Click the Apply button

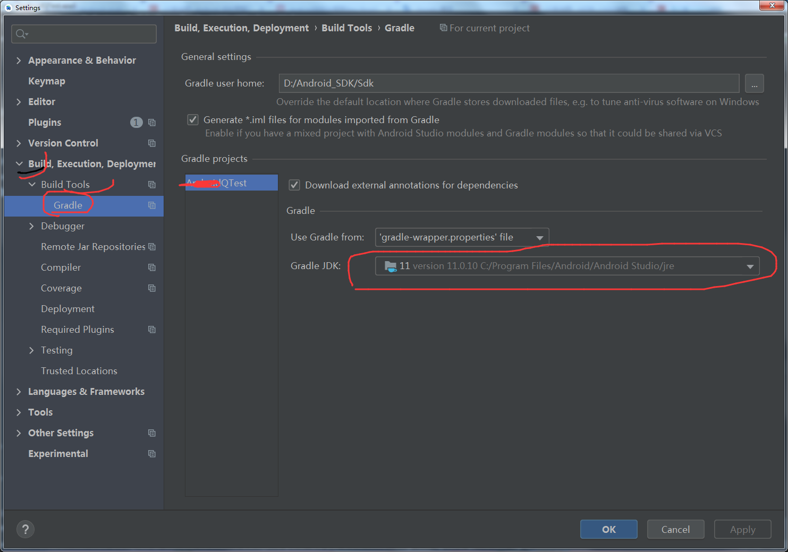click(x=743, y=529)
